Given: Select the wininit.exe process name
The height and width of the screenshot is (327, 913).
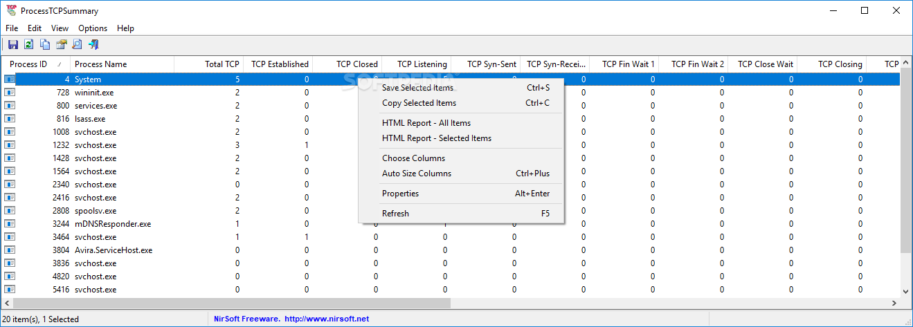Looking at the screenshot, I should click(94, 93).
